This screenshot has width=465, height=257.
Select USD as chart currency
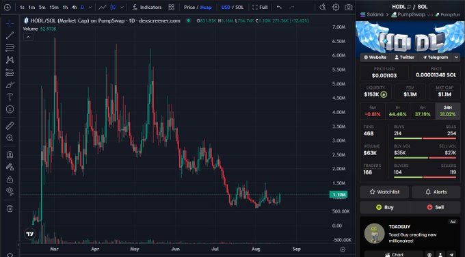coord(226,7)
